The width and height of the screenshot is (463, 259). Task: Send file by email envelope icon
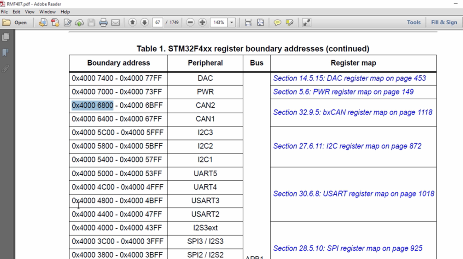tap(115, 23)
